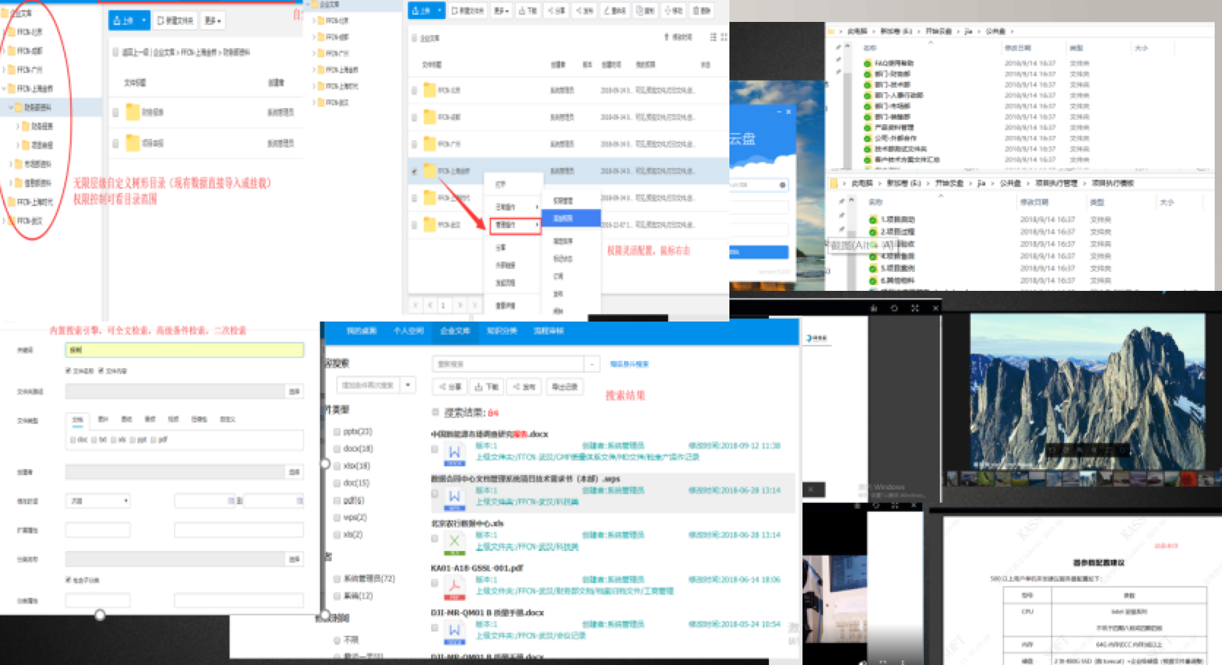Switch to the 个人空间 tab
Screen dimensions: 1222x665
[409, 331]
